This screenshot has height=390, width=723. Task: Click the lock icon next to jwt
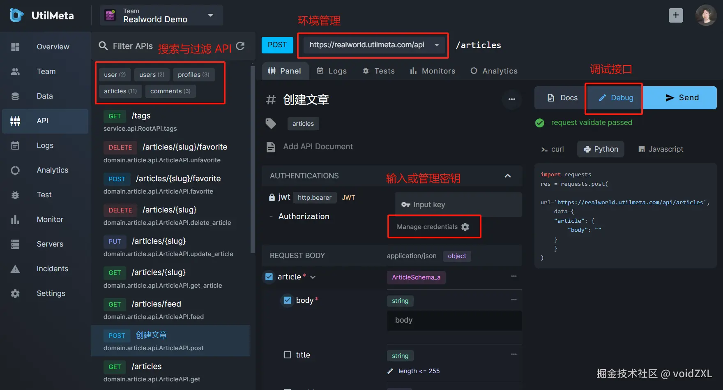click(272, 197)
